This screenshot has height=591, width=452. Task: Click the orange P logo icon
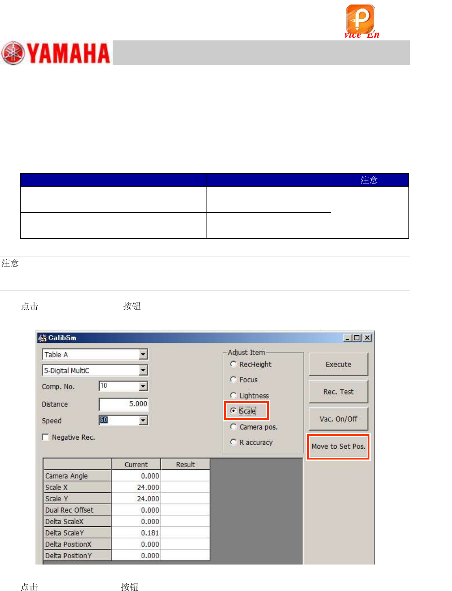(360, 19)
